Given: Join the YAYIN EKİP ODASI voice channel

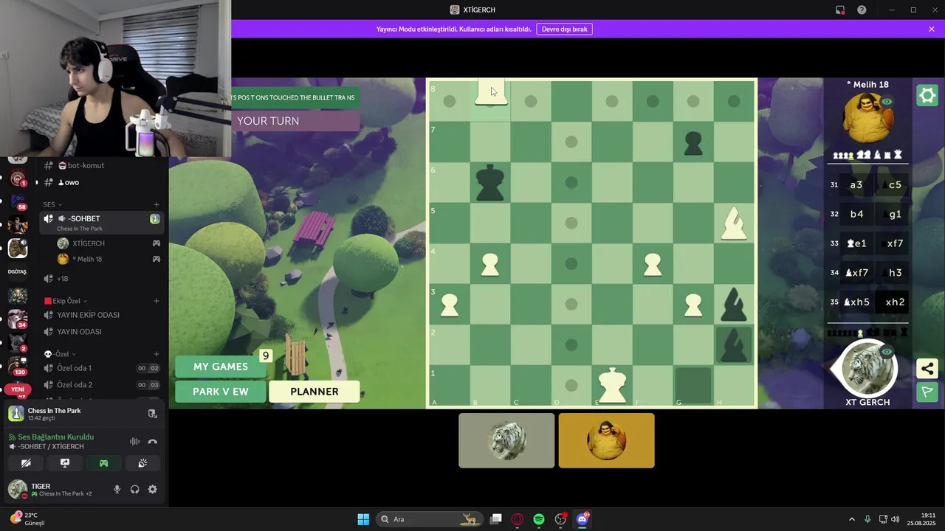Looking at the screenshot, I should point(100,315).
